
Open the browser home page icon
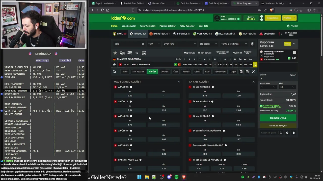click(x=108, y=10)
